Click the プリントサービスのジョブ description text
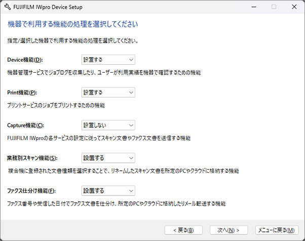Image resolution: width=305 pixels, height=241 pixels. click(x=56, y=106)
